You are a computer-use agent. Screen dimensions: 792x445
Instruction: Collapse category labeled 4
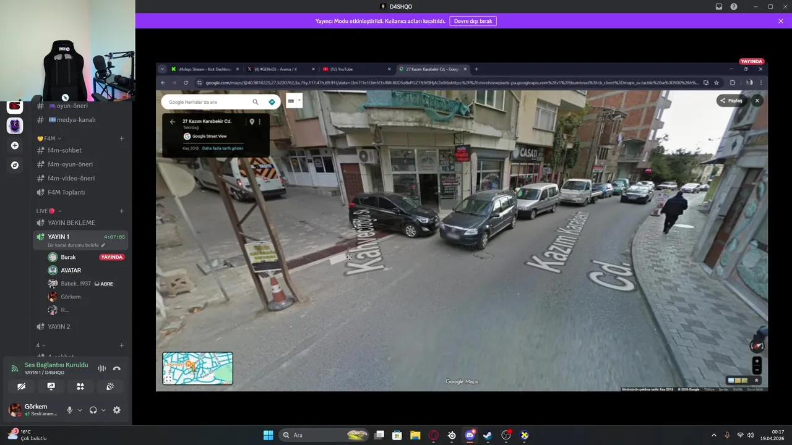[40, 345]
